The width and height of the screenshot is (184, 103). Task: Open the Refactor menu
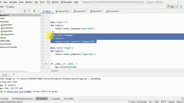coord(29,2)
